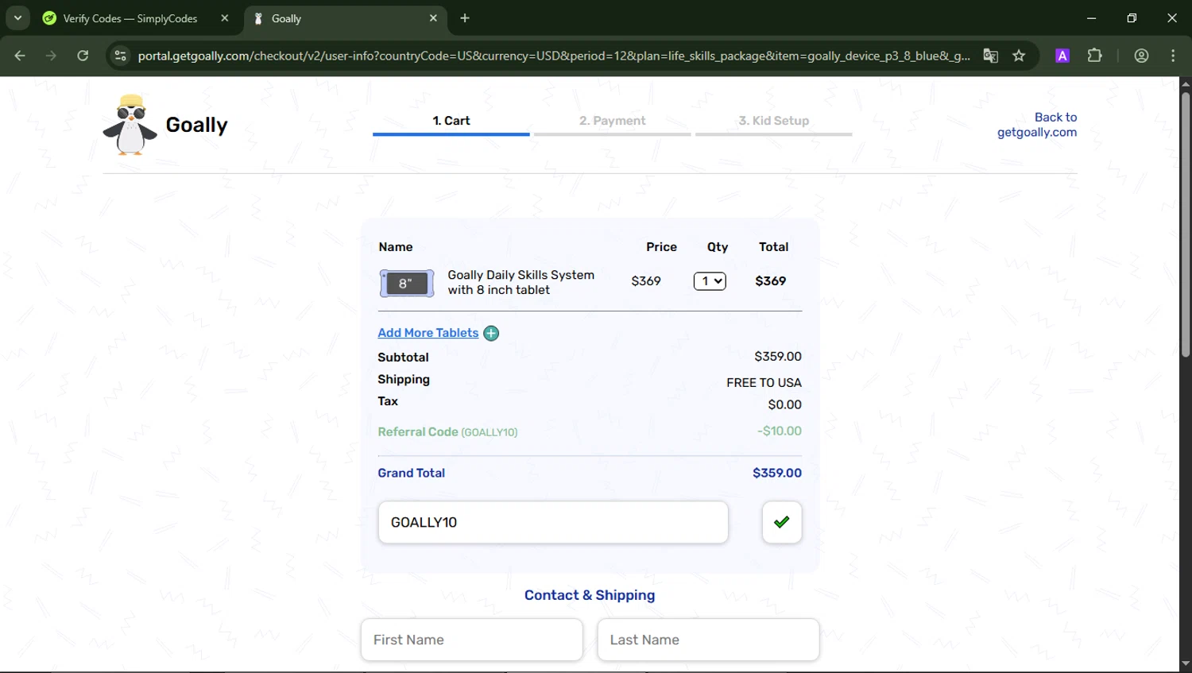
Task: Expand the tab search dropdown arrow
Action: (x=17, y=17)
